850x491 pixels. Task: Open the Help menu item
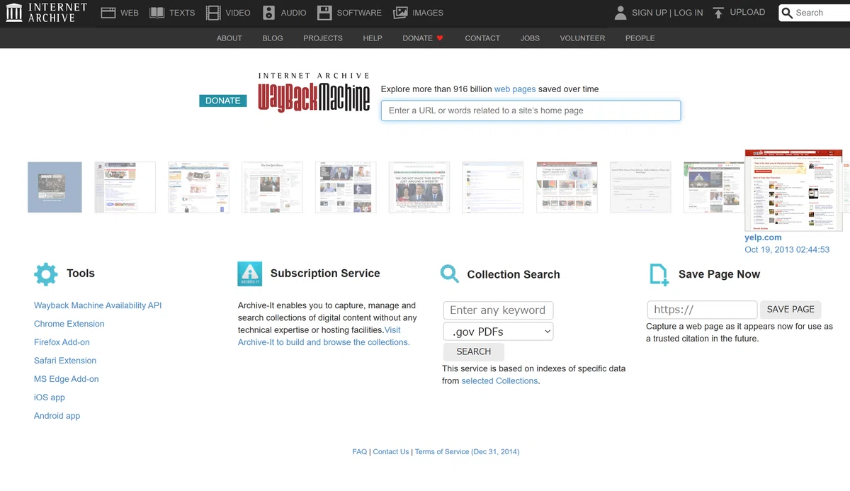373,38
